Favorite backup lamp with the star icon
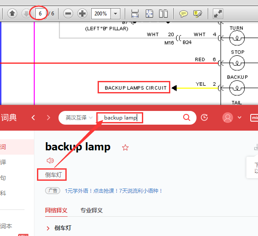This screenshot has height=236, width=258. pyautogui.click(x=125, y=147)
